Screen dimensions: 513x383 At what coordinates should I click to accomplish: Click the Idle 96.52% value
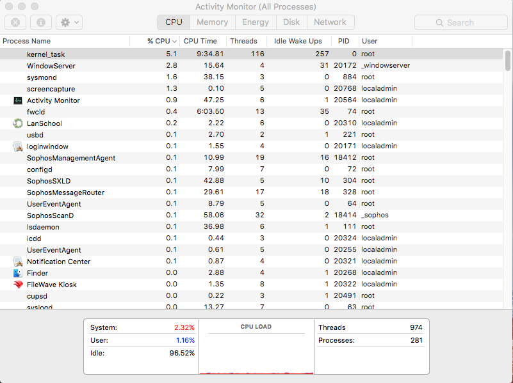pyautogui.click(x=182, y=353)
